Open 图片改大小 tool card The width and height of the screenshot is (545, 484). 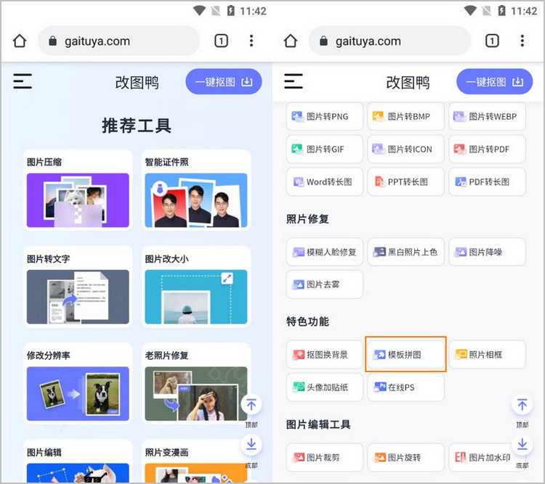click(196, 287)
